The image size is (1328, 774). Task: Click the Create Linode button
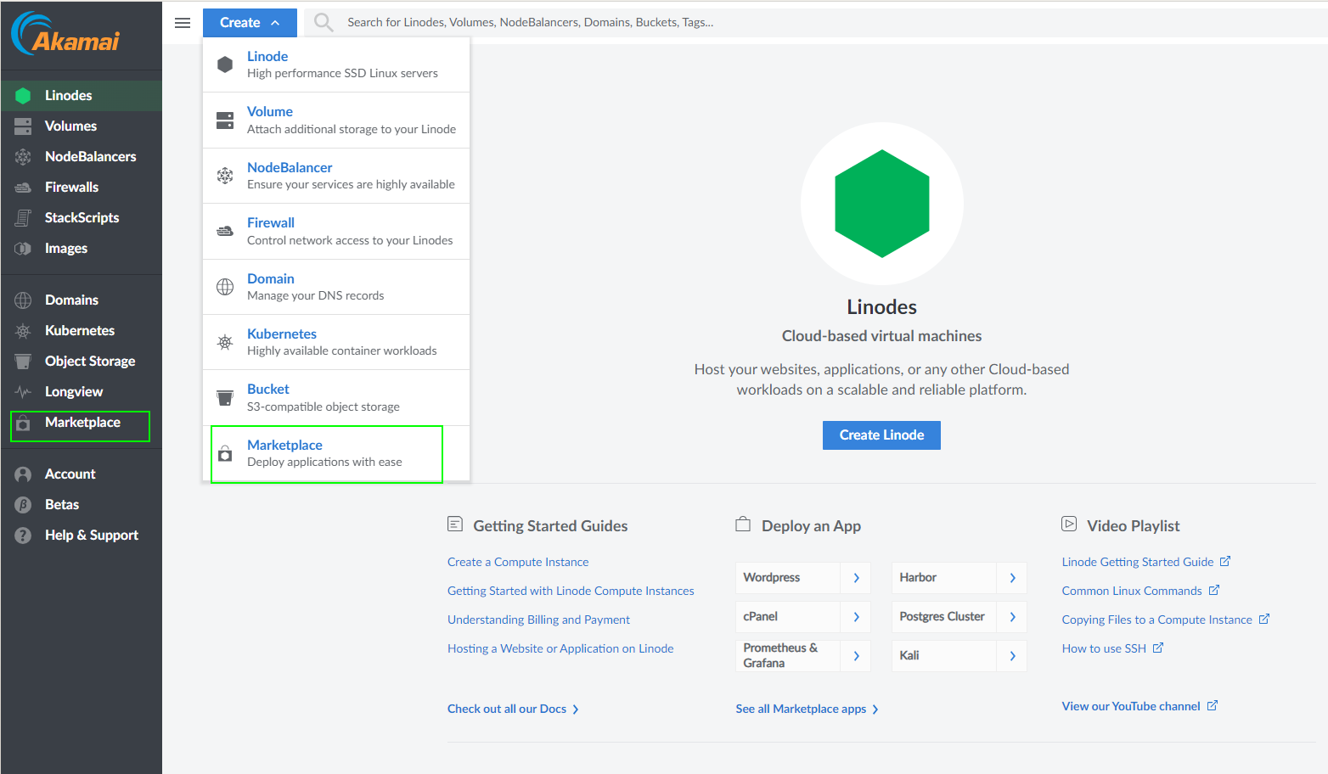[x=881, y=435]
